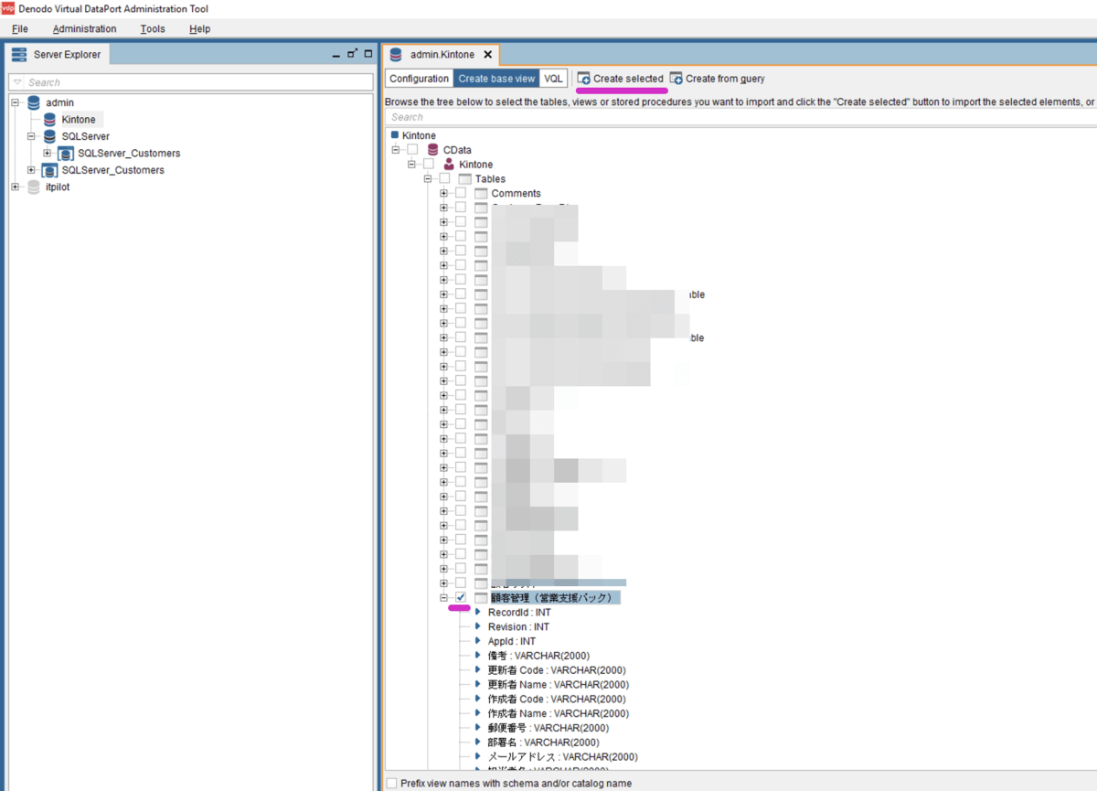Collapse the admin database node
This screenshot has height=791, width=1097.
point(16,102)
